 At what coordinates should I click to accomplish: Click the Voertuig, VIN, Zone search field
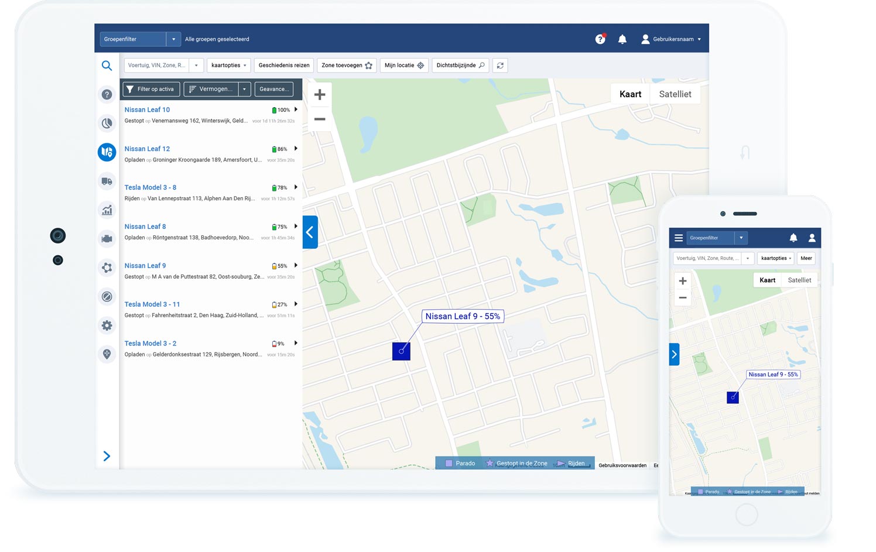point(156,66)
